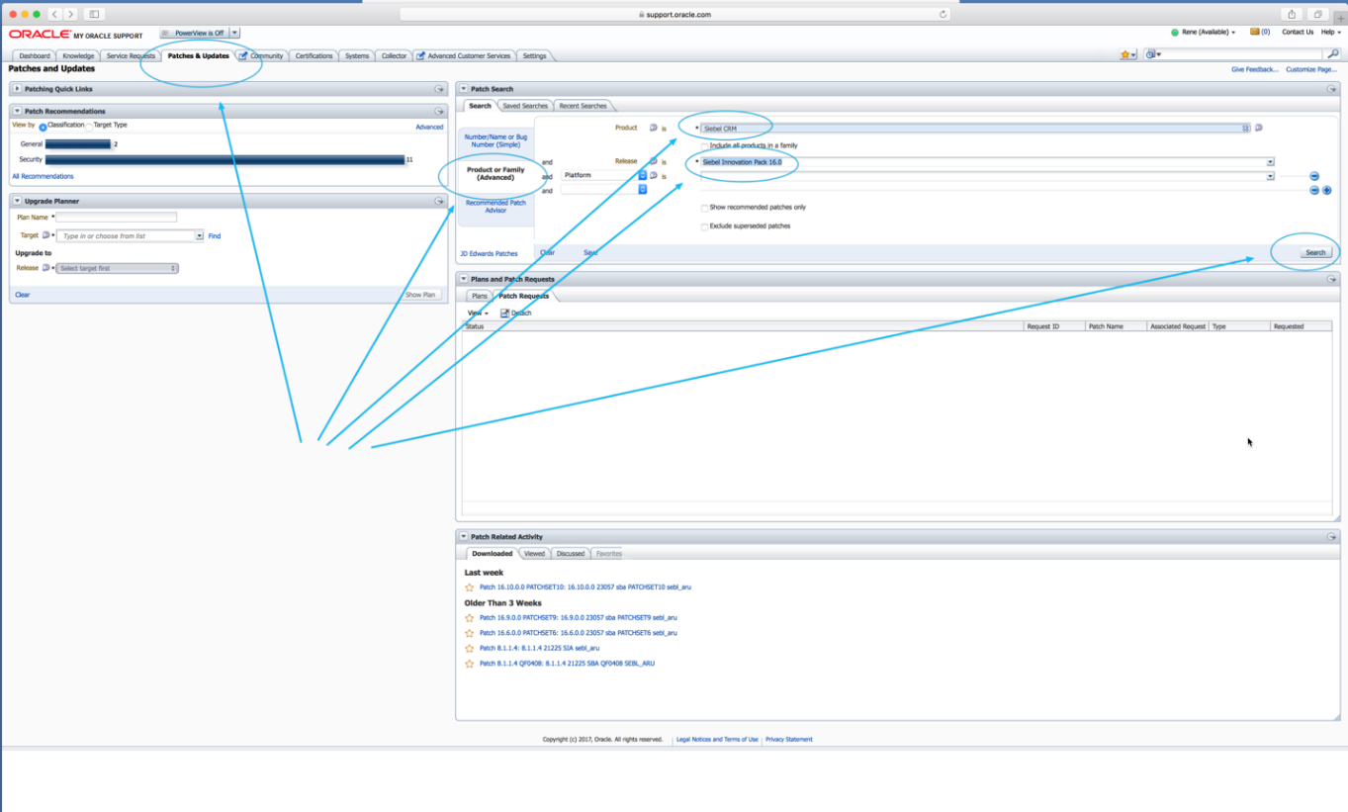Click the Customize Page link
This screenshot has width=1348, height=812.
pyautogui.click(x=1311, y=69)
